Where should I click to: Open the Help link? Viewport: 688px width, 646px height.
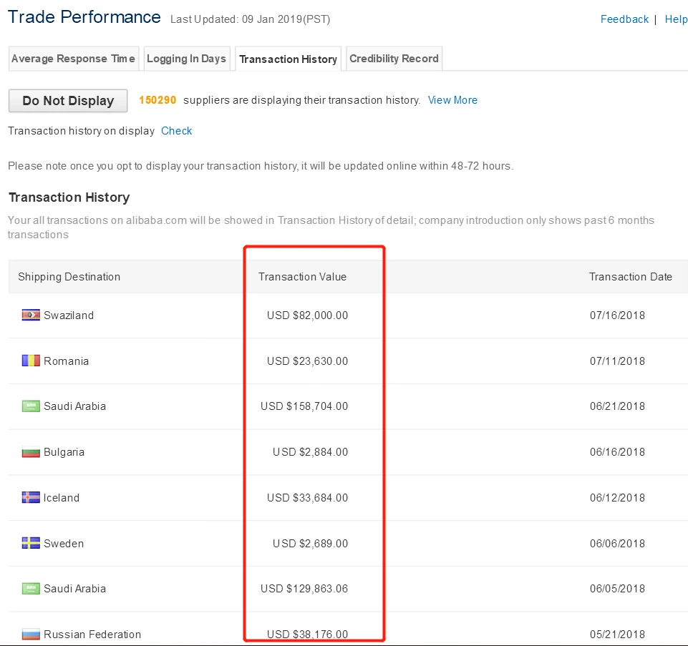point(676,19)
